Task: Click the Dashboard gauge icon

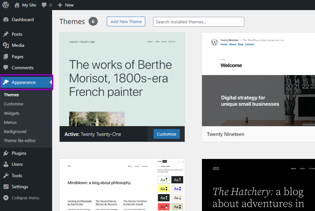Action: click(x=6, y=20)
